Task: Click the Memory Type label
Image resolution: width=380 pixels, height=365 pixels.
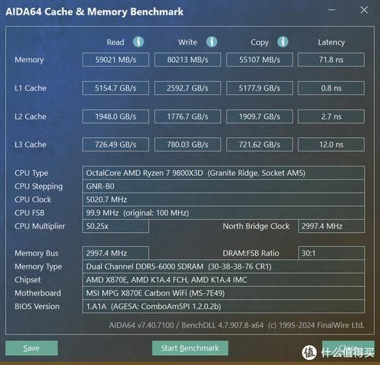Action: [38, 266]
